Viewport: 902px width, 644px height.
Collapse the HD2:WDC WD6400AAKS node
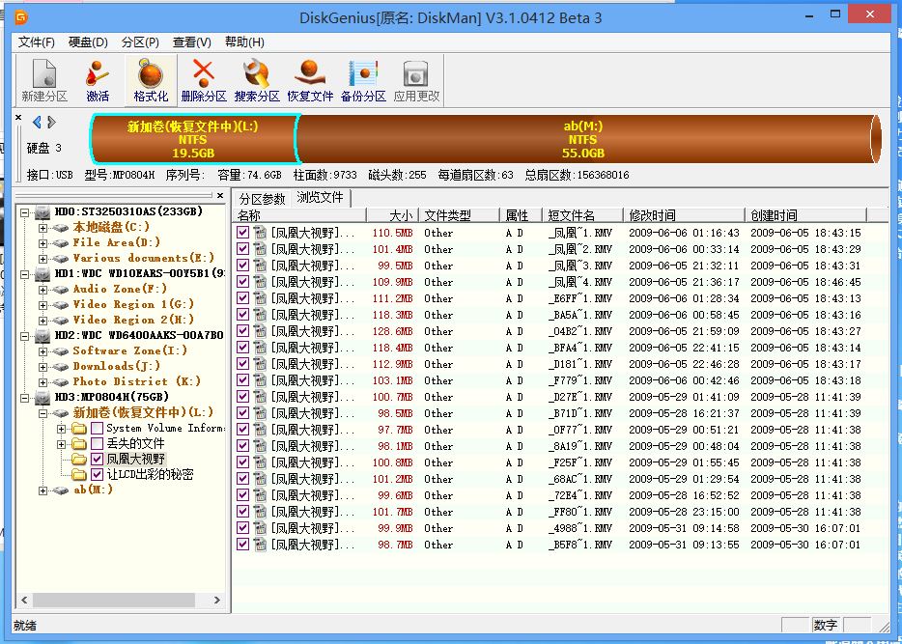[x=24, y=336]
